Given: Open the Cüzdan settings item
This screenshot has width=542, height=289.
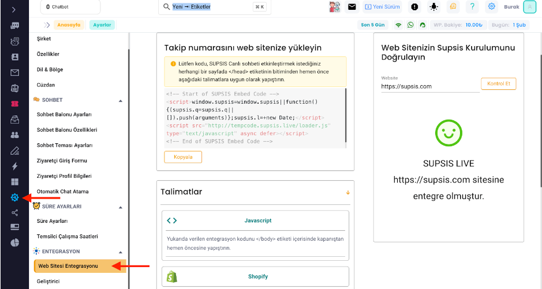Looking at the screenshot, I should click(x=46, y=85).
